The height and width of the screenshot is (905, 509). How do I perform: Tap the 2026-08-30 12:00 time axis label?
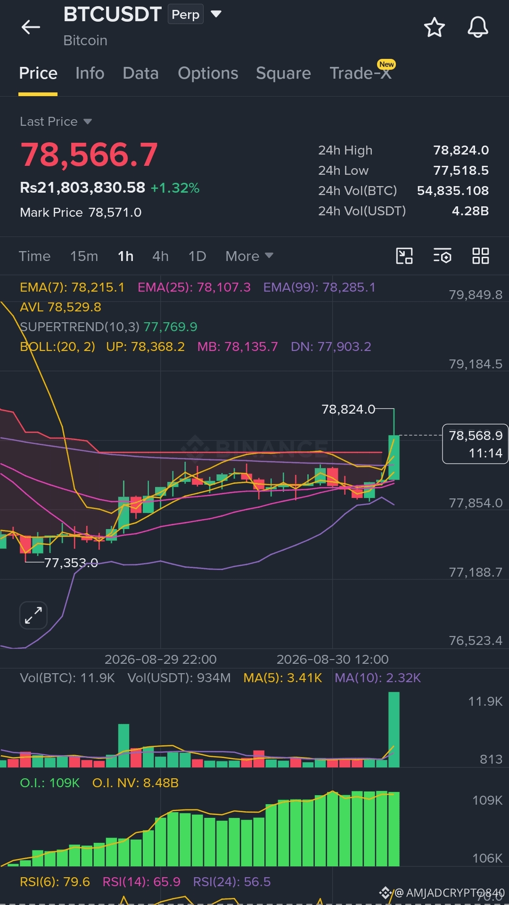tap(332, 659)
